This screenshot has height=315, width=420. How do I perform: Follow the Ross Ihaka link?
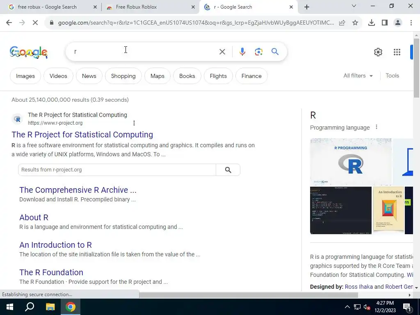click(358, 287)
